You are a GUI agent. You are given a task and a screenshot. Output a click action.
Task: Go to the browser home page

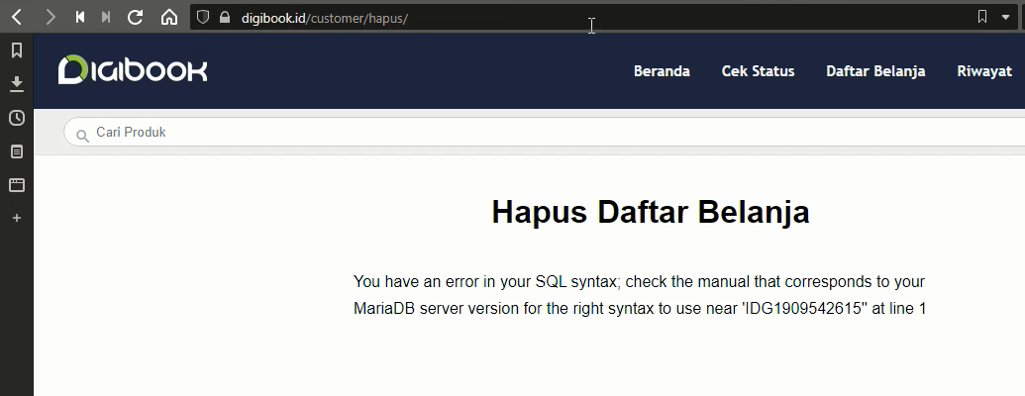pos(169,17)
